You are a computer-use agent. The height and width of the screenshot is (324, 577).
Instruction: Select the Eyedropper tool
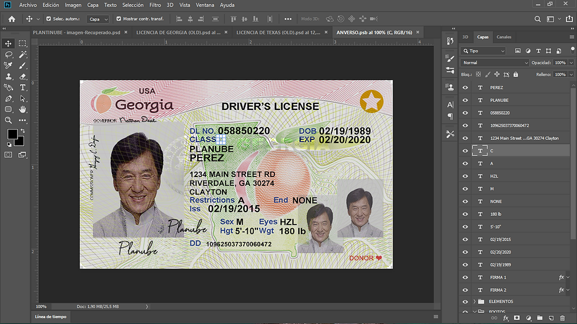point(8,66)
